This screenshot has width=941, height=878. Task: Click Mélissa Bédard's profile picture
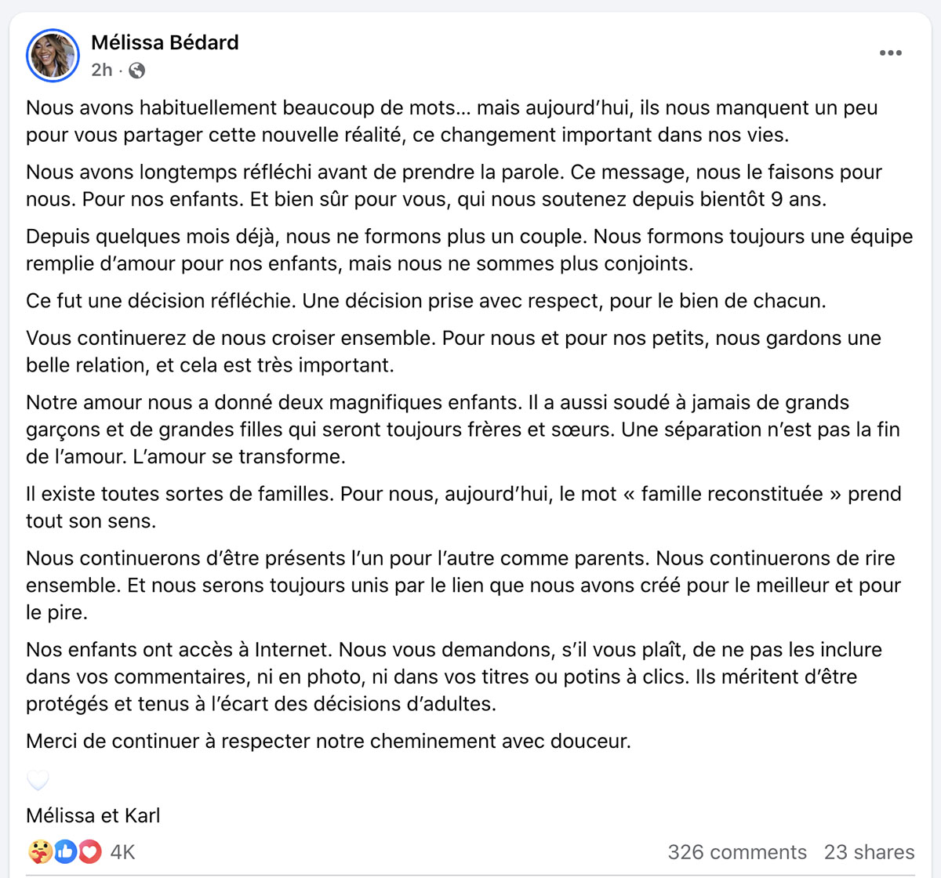(x=53, y=56)
